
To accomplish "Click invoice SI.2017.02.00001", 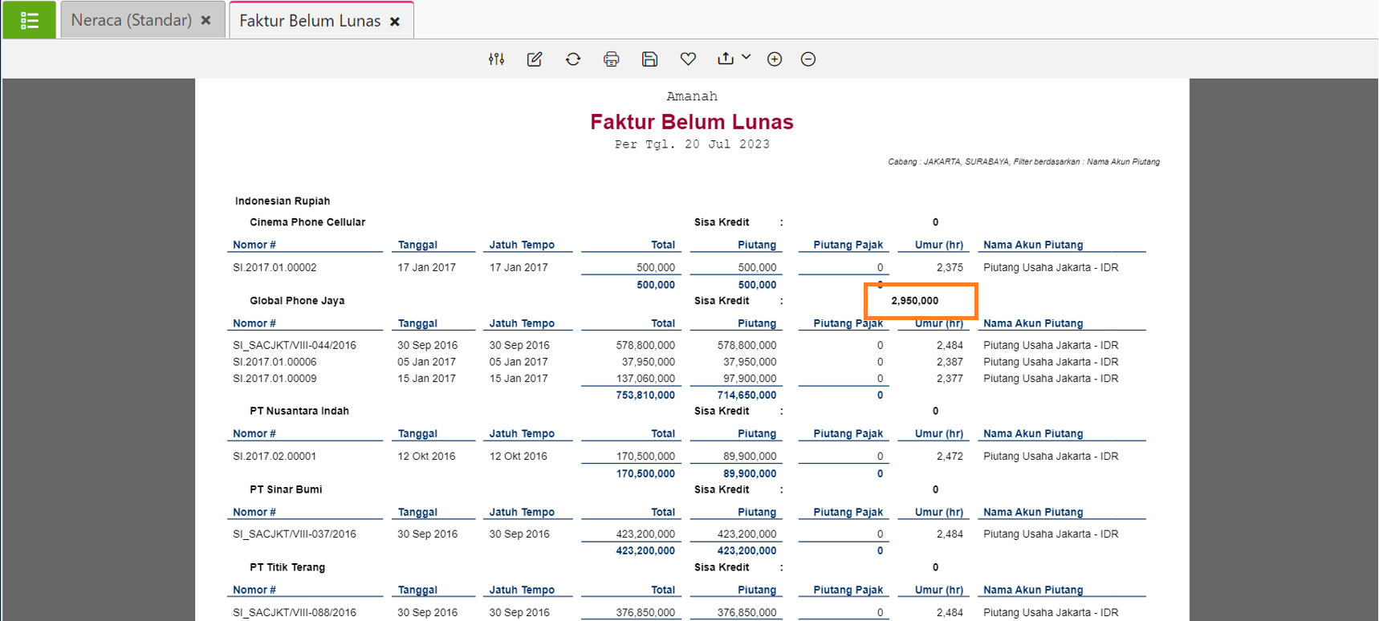I will (x=275, y=457).
